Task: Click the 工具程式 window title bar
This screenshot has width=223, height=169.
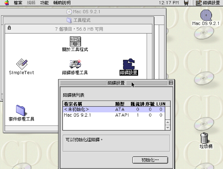Action: pyautogui.click(x=79, y=20)
